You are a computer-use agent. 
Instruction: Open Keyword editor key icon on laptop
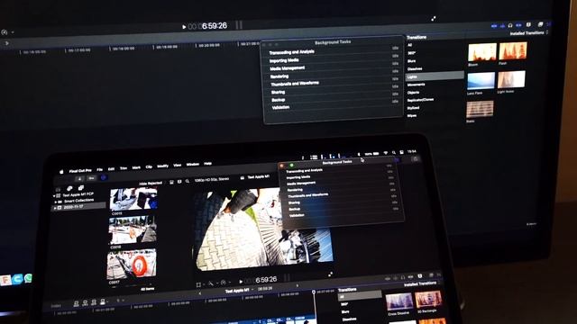point(91,178)
